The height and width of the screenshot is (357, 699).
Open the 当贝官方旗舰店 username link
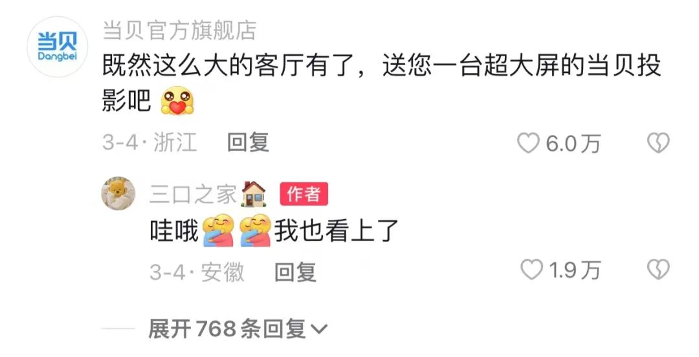(179, 30)
